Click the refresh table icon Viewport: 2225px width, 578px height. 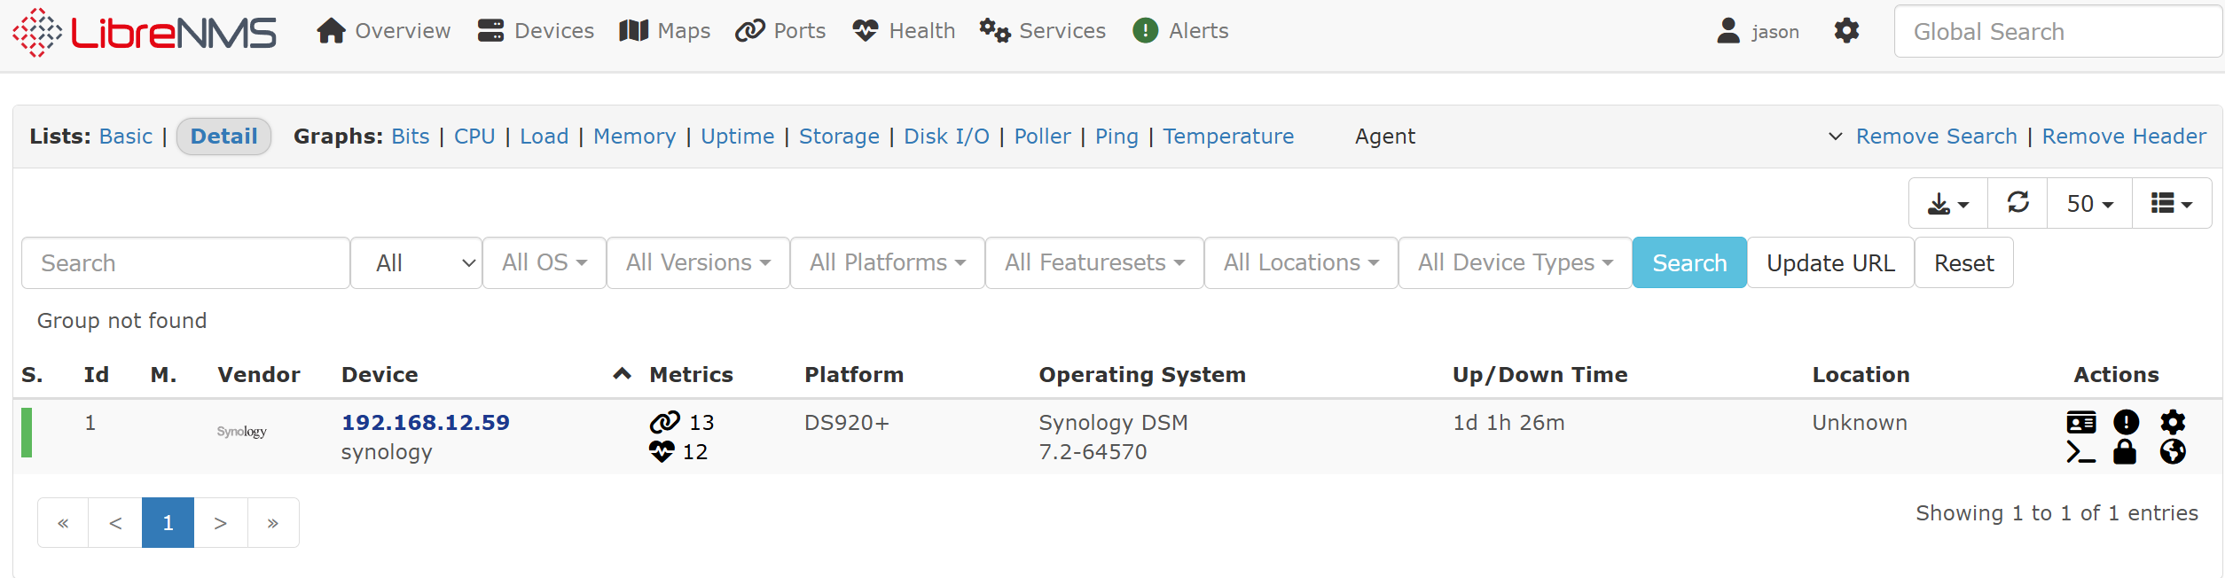(x=2017, y=203)
